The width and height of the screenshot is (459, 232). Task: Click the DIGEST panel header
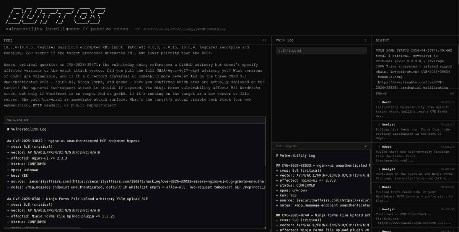coord(382,40)
